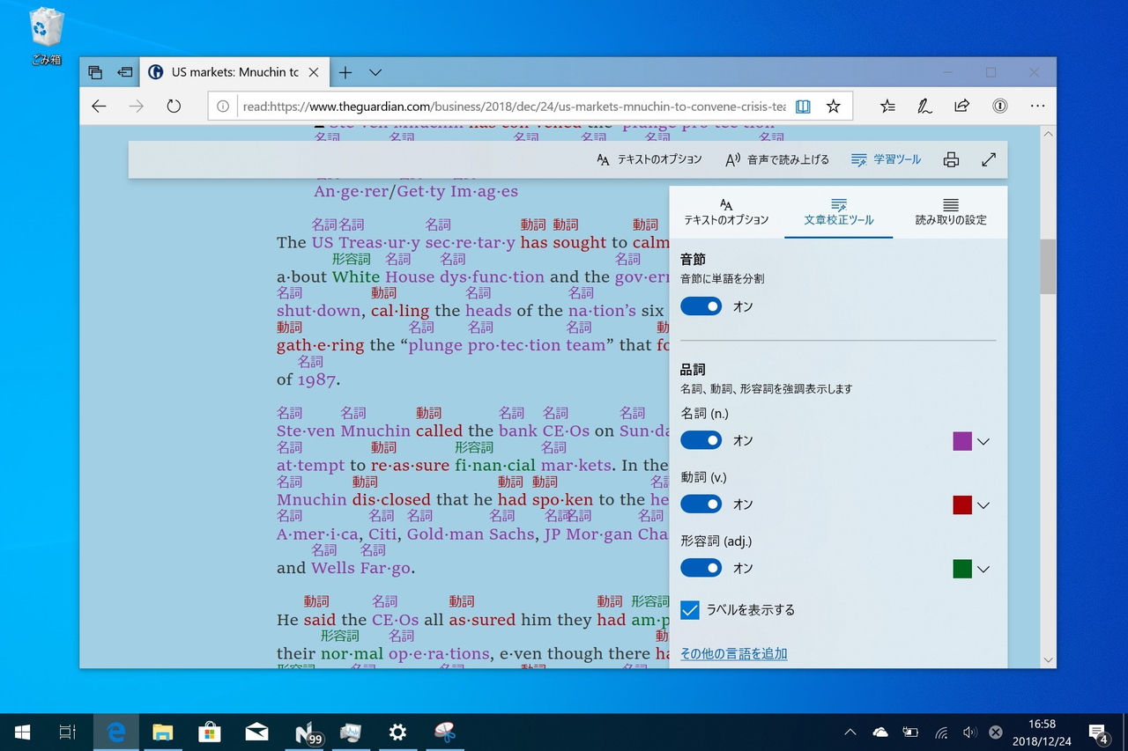The width and height of the screenshot is (1128, 751).
Task: Open the clock showing 16:58
Action: coord(1041,733)
